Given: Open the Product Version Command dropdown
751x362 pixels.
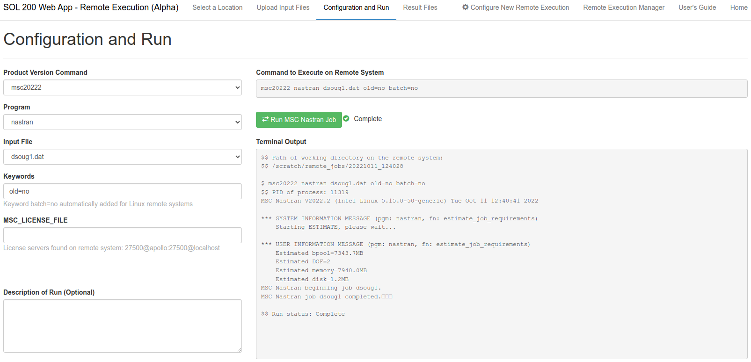Looking at the screenshot, I should tap(123, 87).
